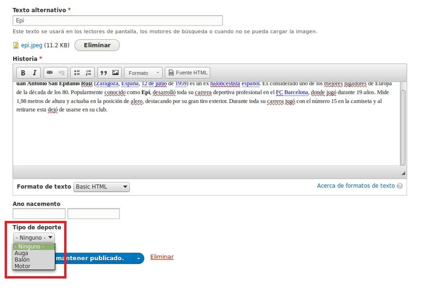Click the second Ano nacemento input field
Viewport: 436px width, 293px height.
click(94, 214)
